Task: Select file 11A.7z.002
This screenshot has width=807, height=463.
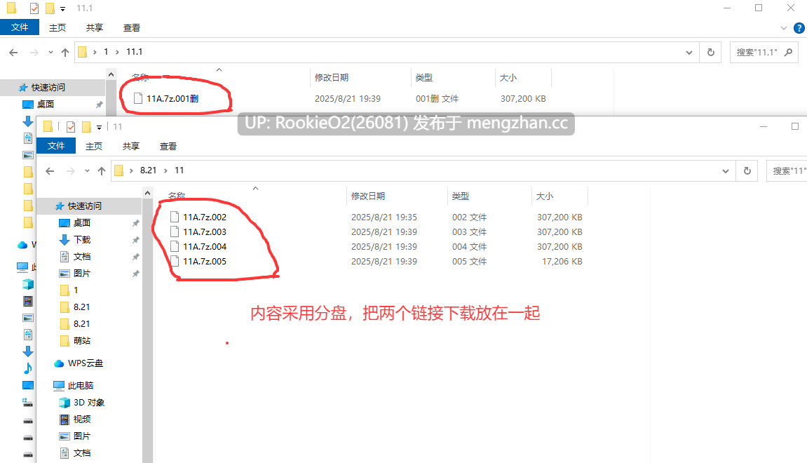Action: [x=204, y=217]
